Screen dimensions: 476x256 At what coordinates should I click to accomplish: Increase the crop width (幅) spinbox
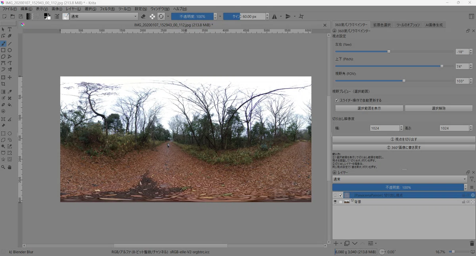click(x=401, y=127)
